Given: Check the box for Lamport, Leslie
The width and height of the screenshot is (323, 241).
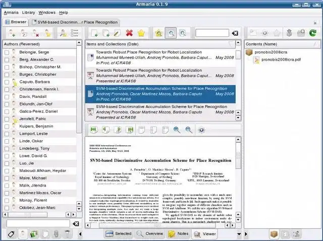Looking at the screenshot, I should tap(7, 134).
